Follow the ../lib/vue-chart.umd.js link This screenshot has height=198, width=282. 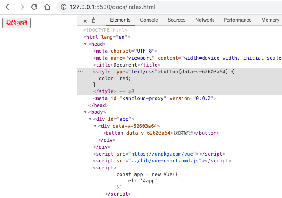click(x=165, y=161)
